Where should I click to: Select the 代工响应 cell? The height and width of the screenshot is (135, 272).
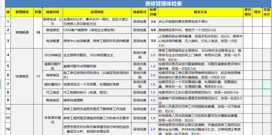click(x=53, y=93)
